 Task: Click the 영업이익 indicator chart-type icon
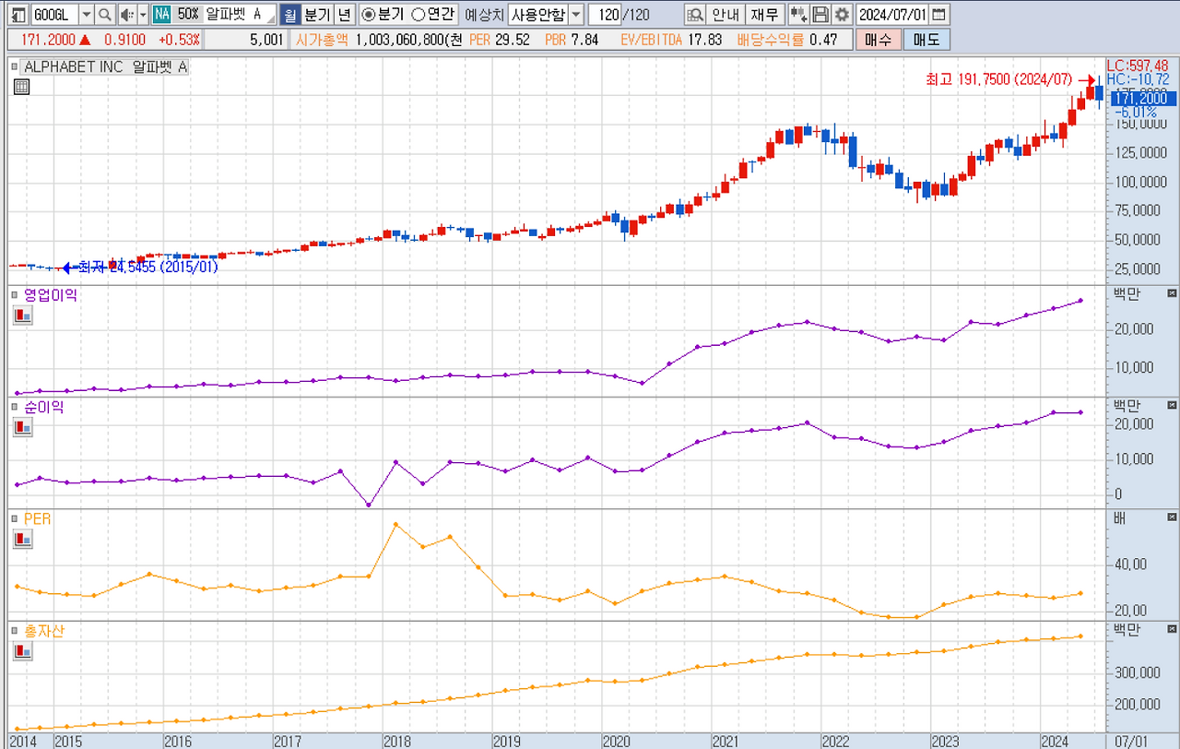click(22, 315)
